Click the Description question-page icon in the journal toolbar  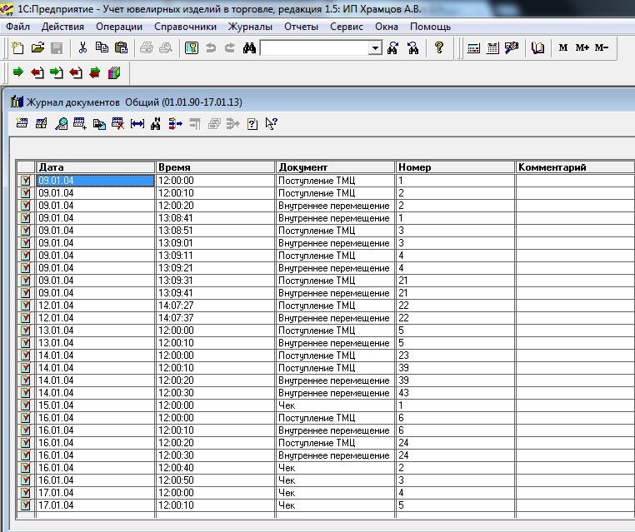click(x=252, y=123)
